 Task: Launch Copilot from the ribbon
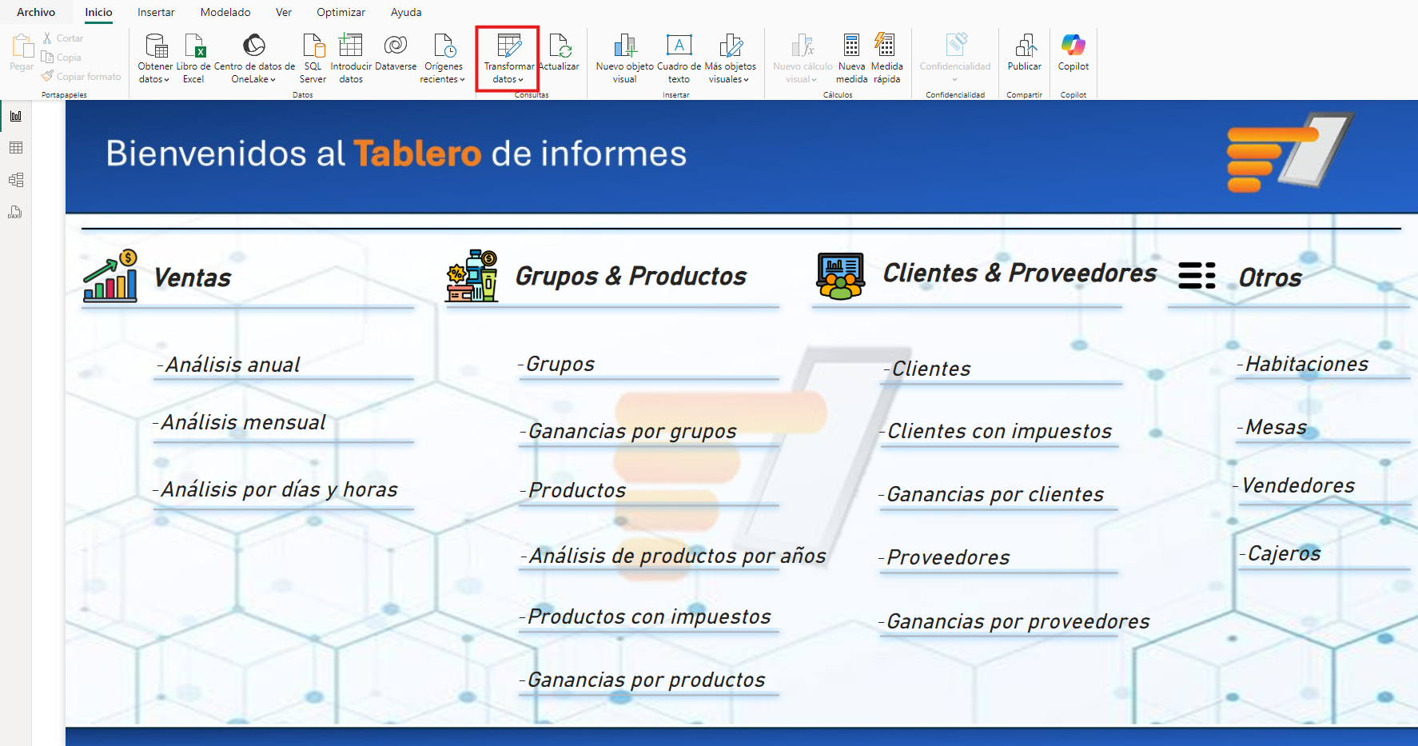pos(1073,58)
